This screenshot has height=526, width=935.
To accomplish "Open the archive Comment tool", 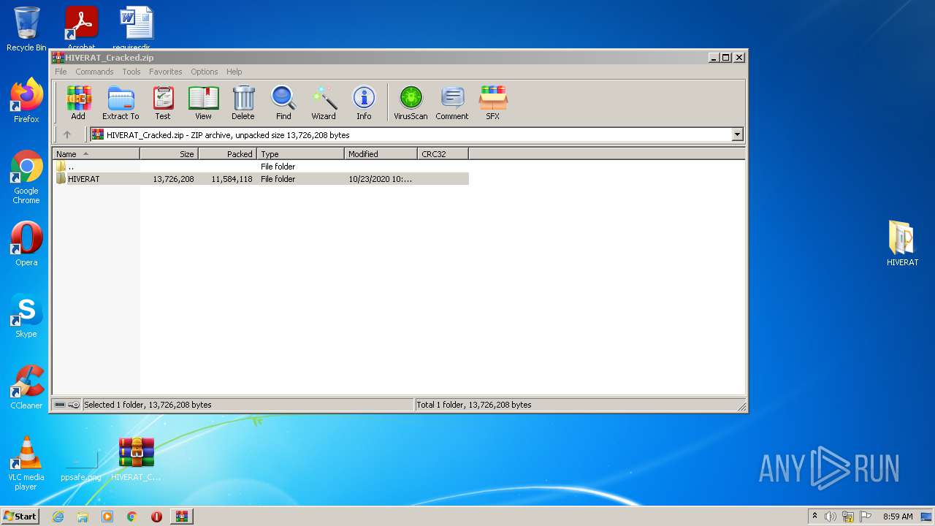I will [x=452, y=103].
